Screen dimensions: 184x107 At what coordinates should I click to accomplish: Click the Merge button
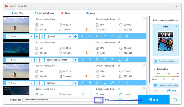tap(91, 13)
